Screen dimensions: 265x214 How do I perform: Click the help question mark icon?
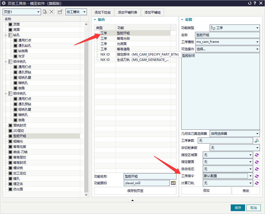(x=255, y=3)
